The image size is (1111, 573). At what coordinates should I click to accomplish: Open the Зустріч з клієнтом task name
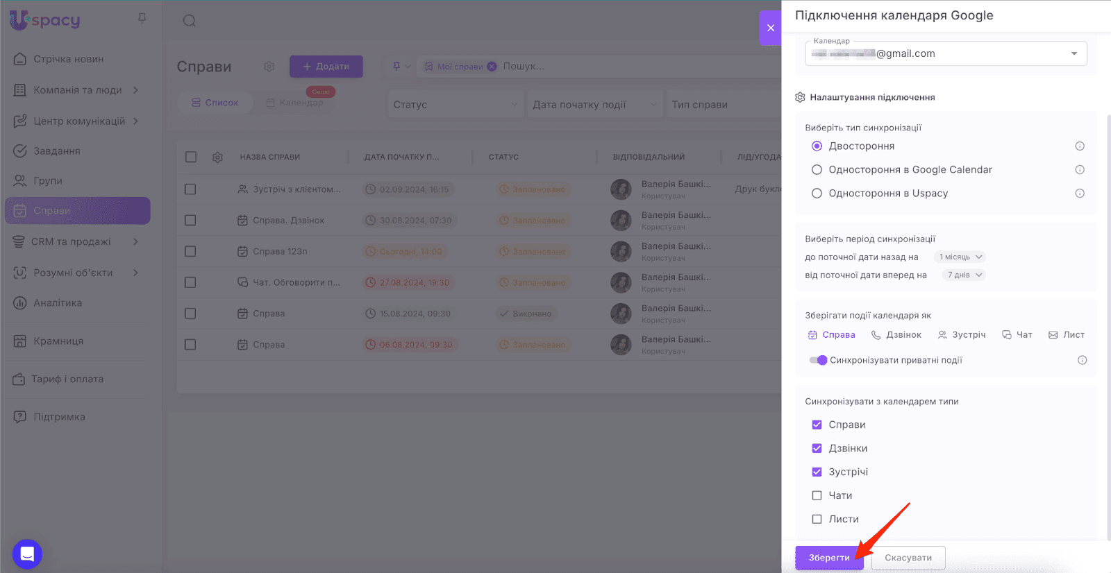pyautogui.click(x=297, y=189)
